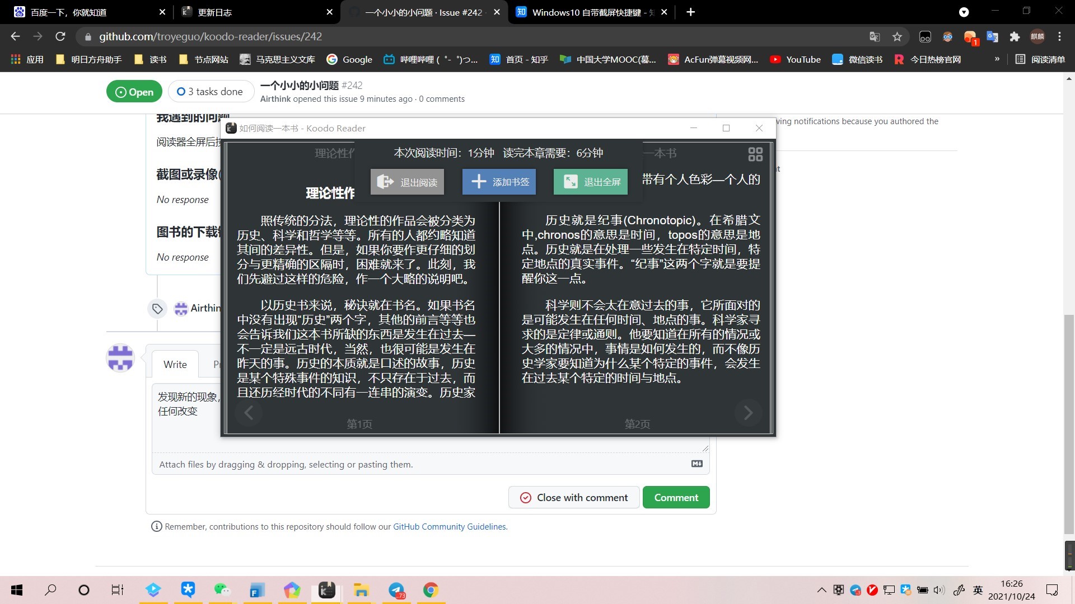1075x604 pixels.
Task: Open the GitHub Community Guidelines link
Action: (449, 526)
